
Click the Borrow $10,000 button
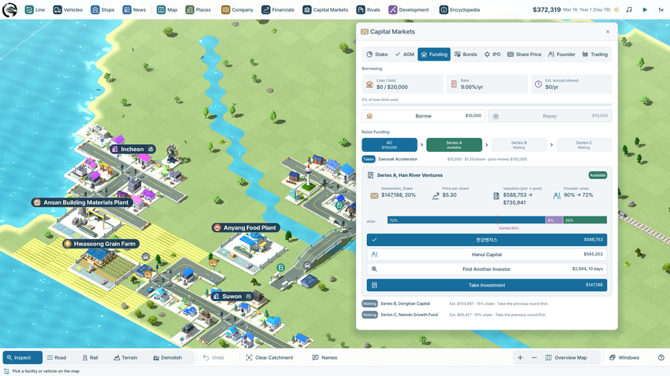[x=424, y=116]
